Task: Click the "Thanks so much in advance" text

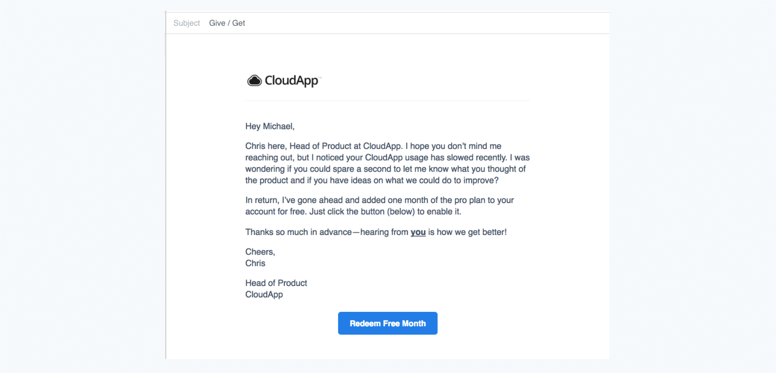Action: 299,232
